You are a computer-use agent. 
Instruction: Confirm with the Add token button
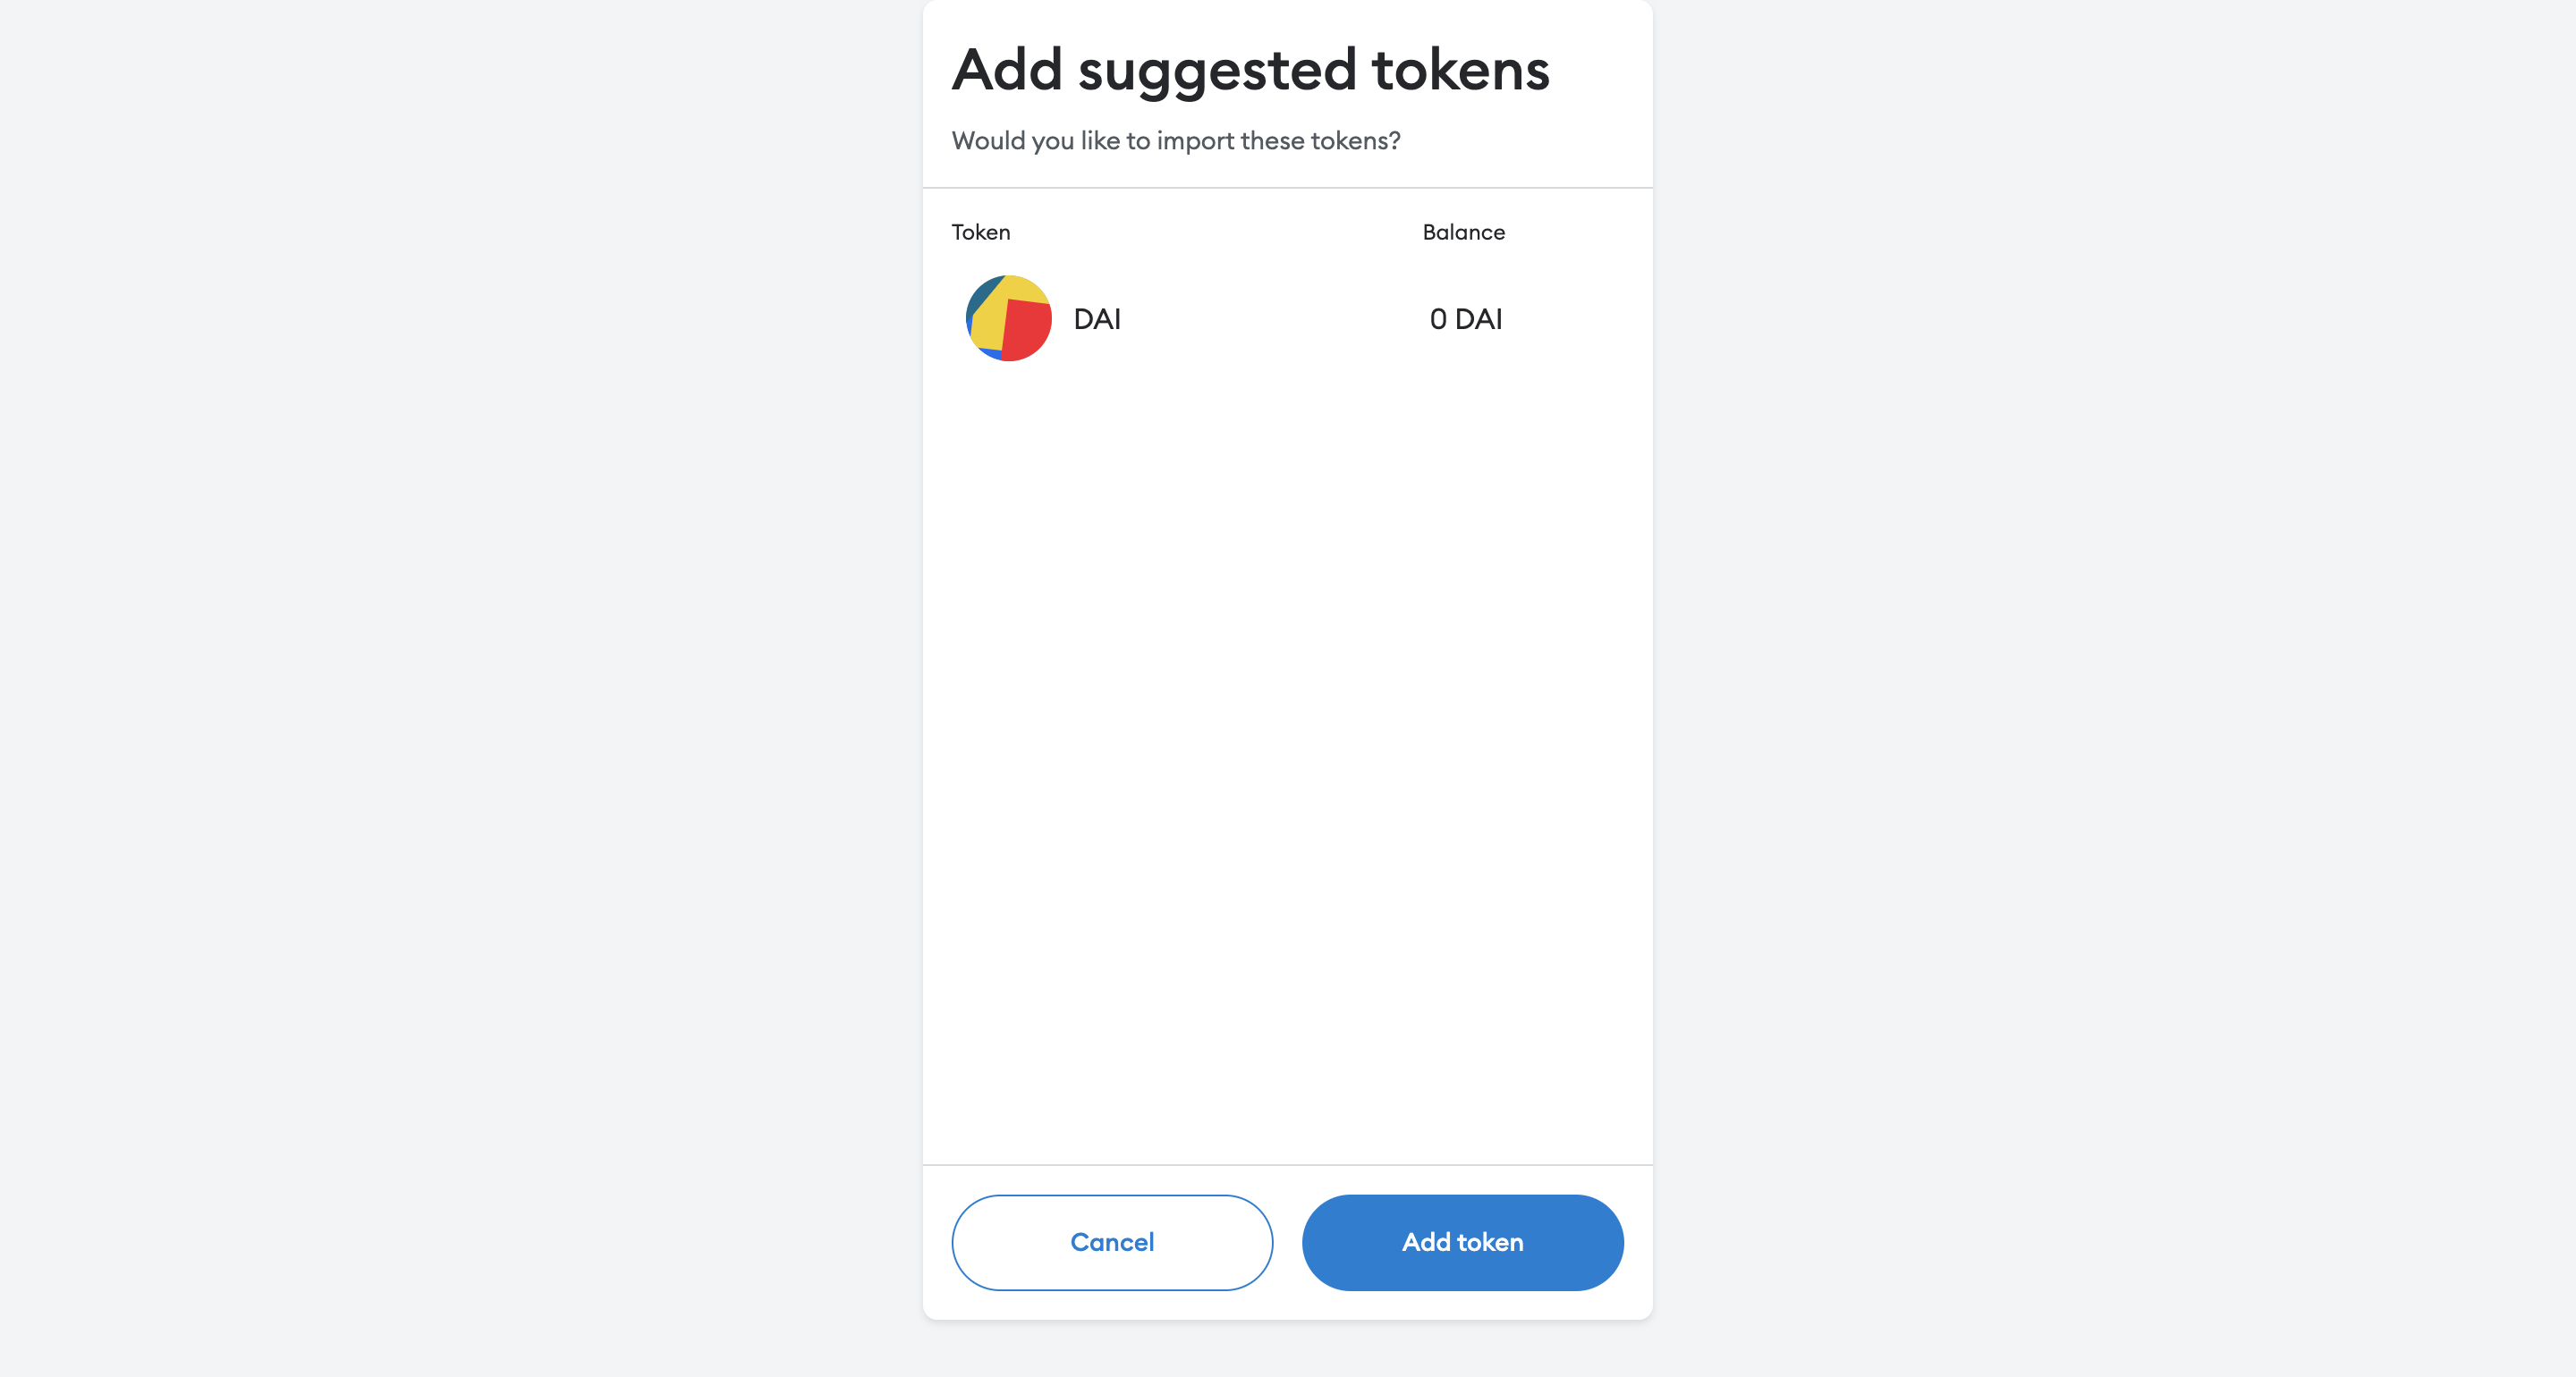tap(1462, 1242)
